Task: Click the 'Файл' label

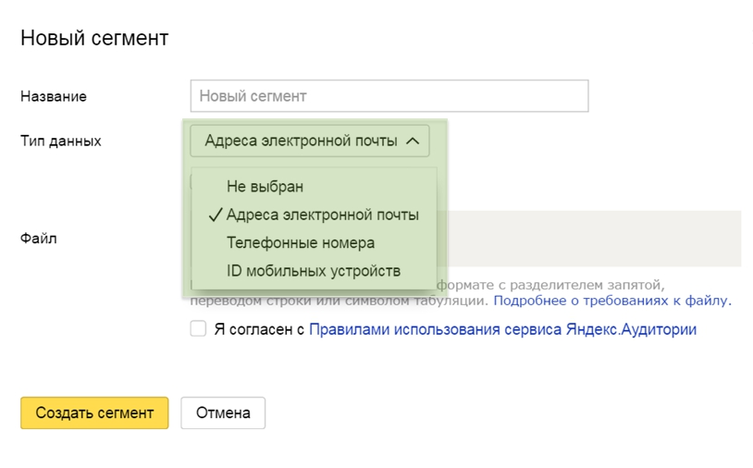Action: pyautogui.click(x=38, y=239)
